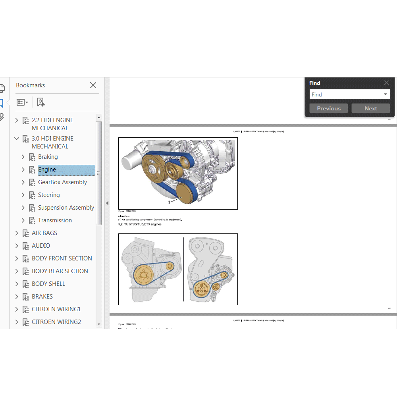
Task: Click the BODY FRONT SECTION bookmark icon
Action: (25, 259)
